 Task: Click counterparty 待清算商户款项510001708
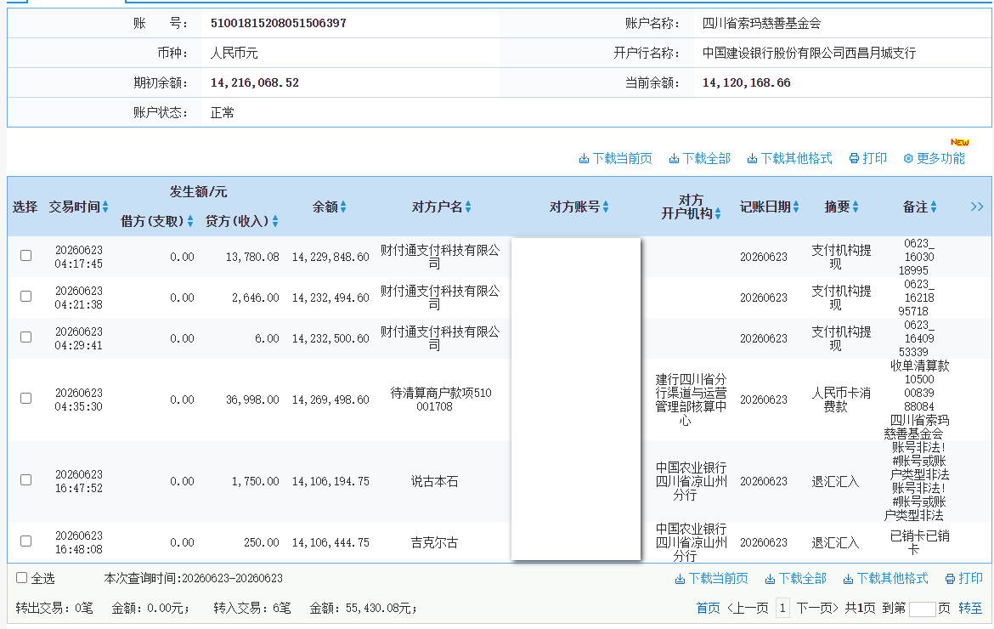pos(441,399)
